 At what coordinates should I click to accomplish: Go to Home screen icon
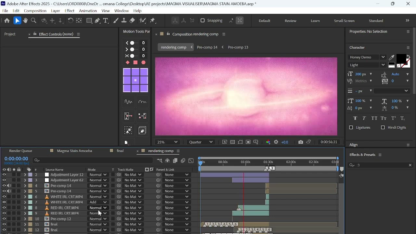pos(7,21)
